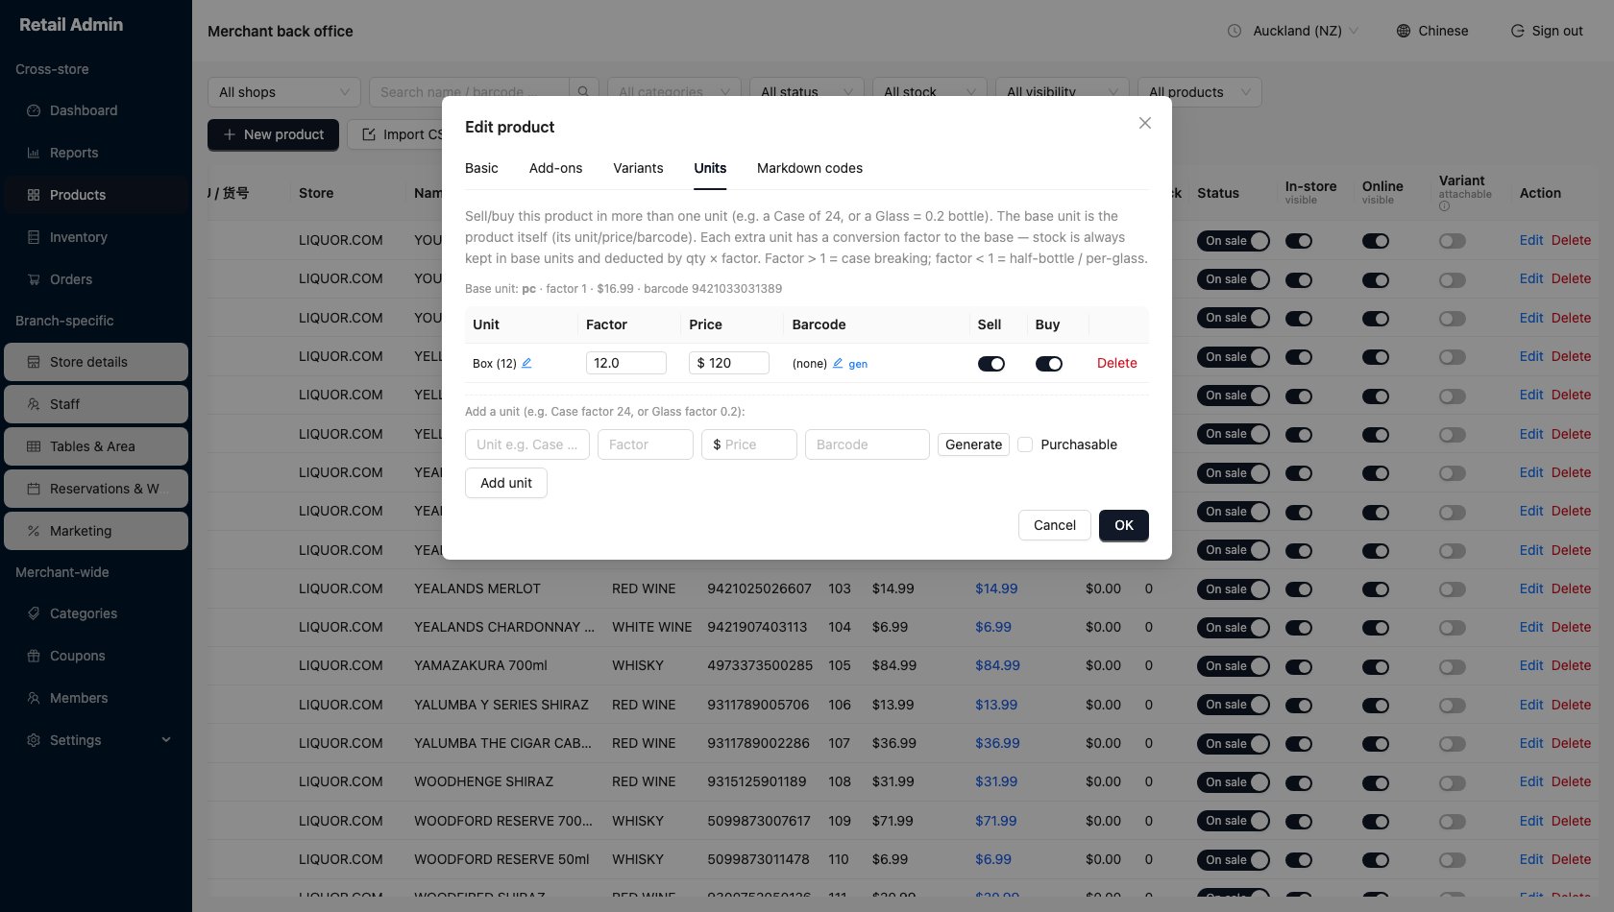Open the All shops dropdown
This screenshot has width=1614, height=912.
click(284, 92)
